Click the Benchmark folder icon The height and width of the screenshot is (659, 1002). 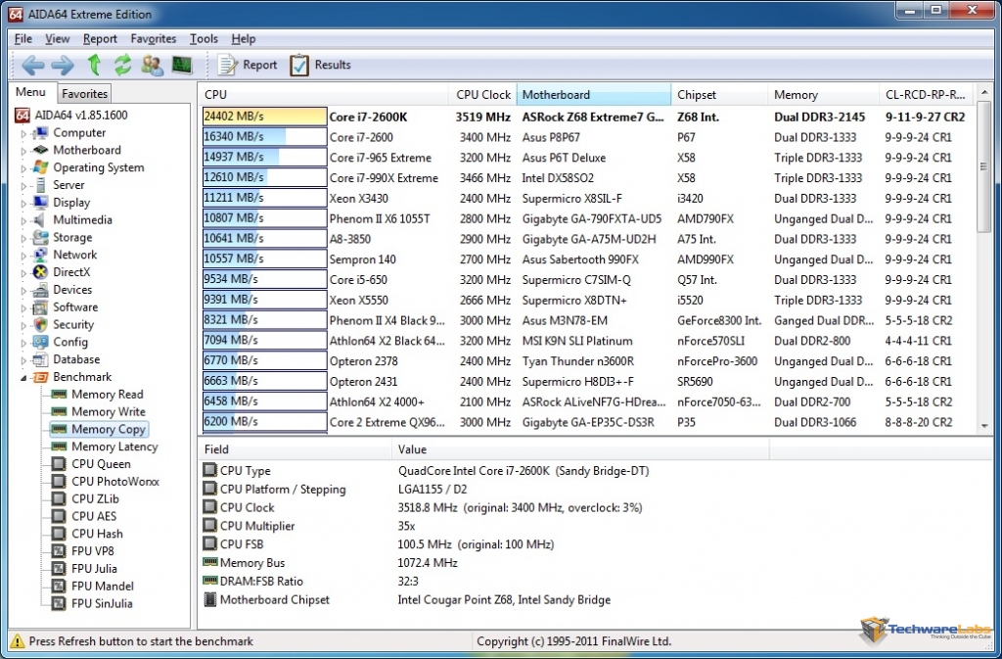click(x=40, y=377)
